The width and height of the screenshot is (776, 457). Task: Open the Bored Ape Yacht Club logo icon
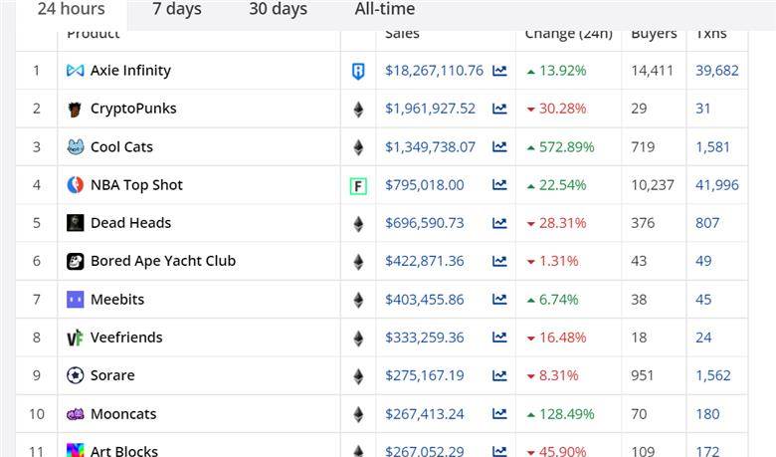click(76, 261)
